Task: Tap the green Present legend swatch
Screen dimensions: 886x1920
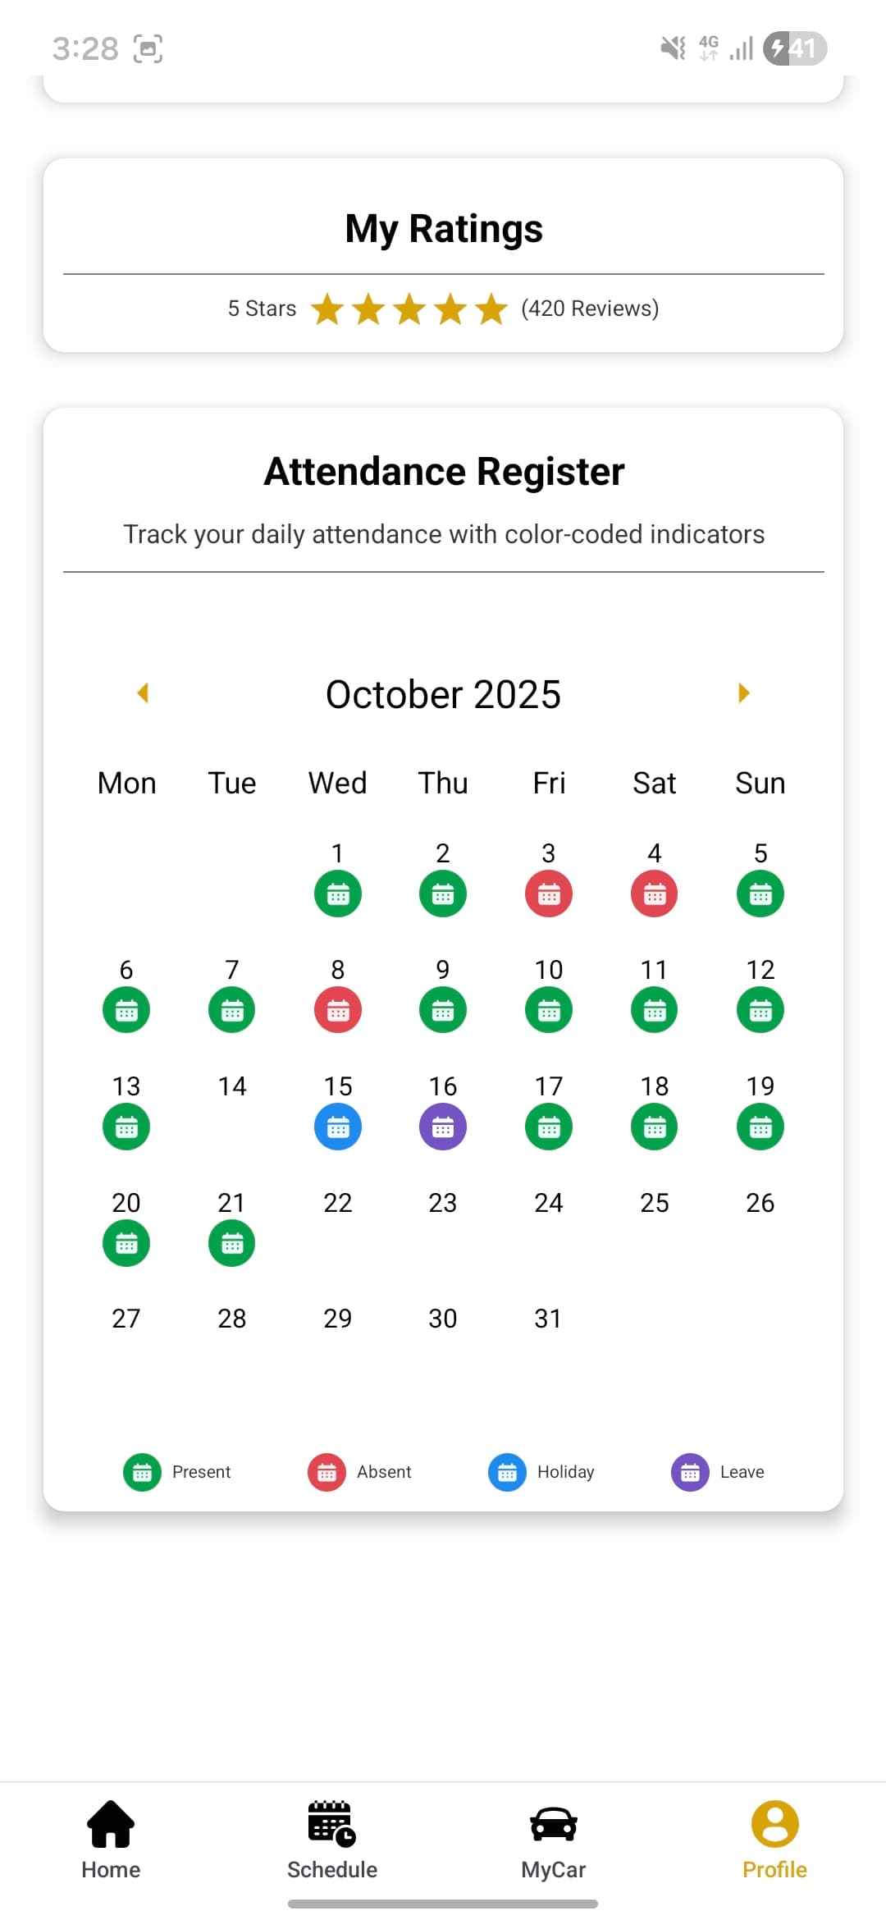Action: tap(143, 1472)
